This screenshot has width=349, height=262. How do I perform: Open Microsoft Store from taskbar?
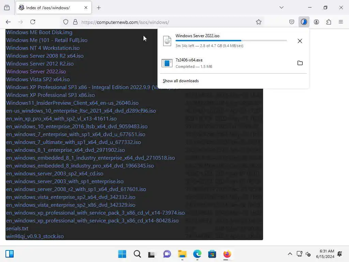(x=212, y=254)
